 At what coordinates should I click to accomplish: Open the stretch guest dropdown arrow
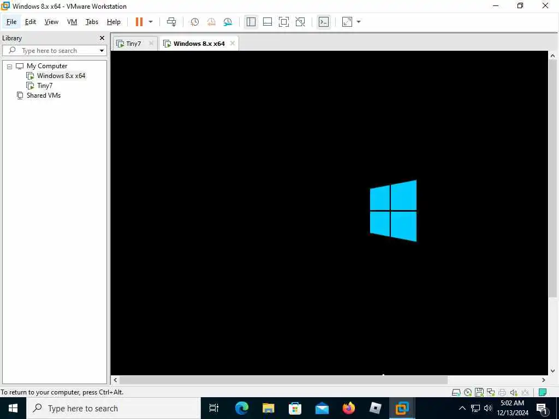tap(359, 22)
